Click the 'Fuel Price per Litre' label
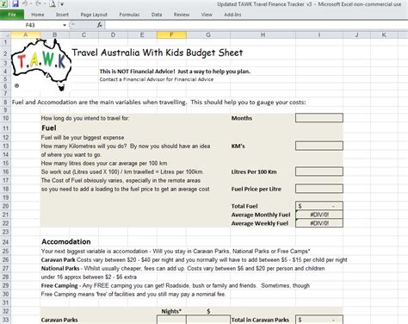This screenshot has width=408, height=324. [x=257, y=189]
